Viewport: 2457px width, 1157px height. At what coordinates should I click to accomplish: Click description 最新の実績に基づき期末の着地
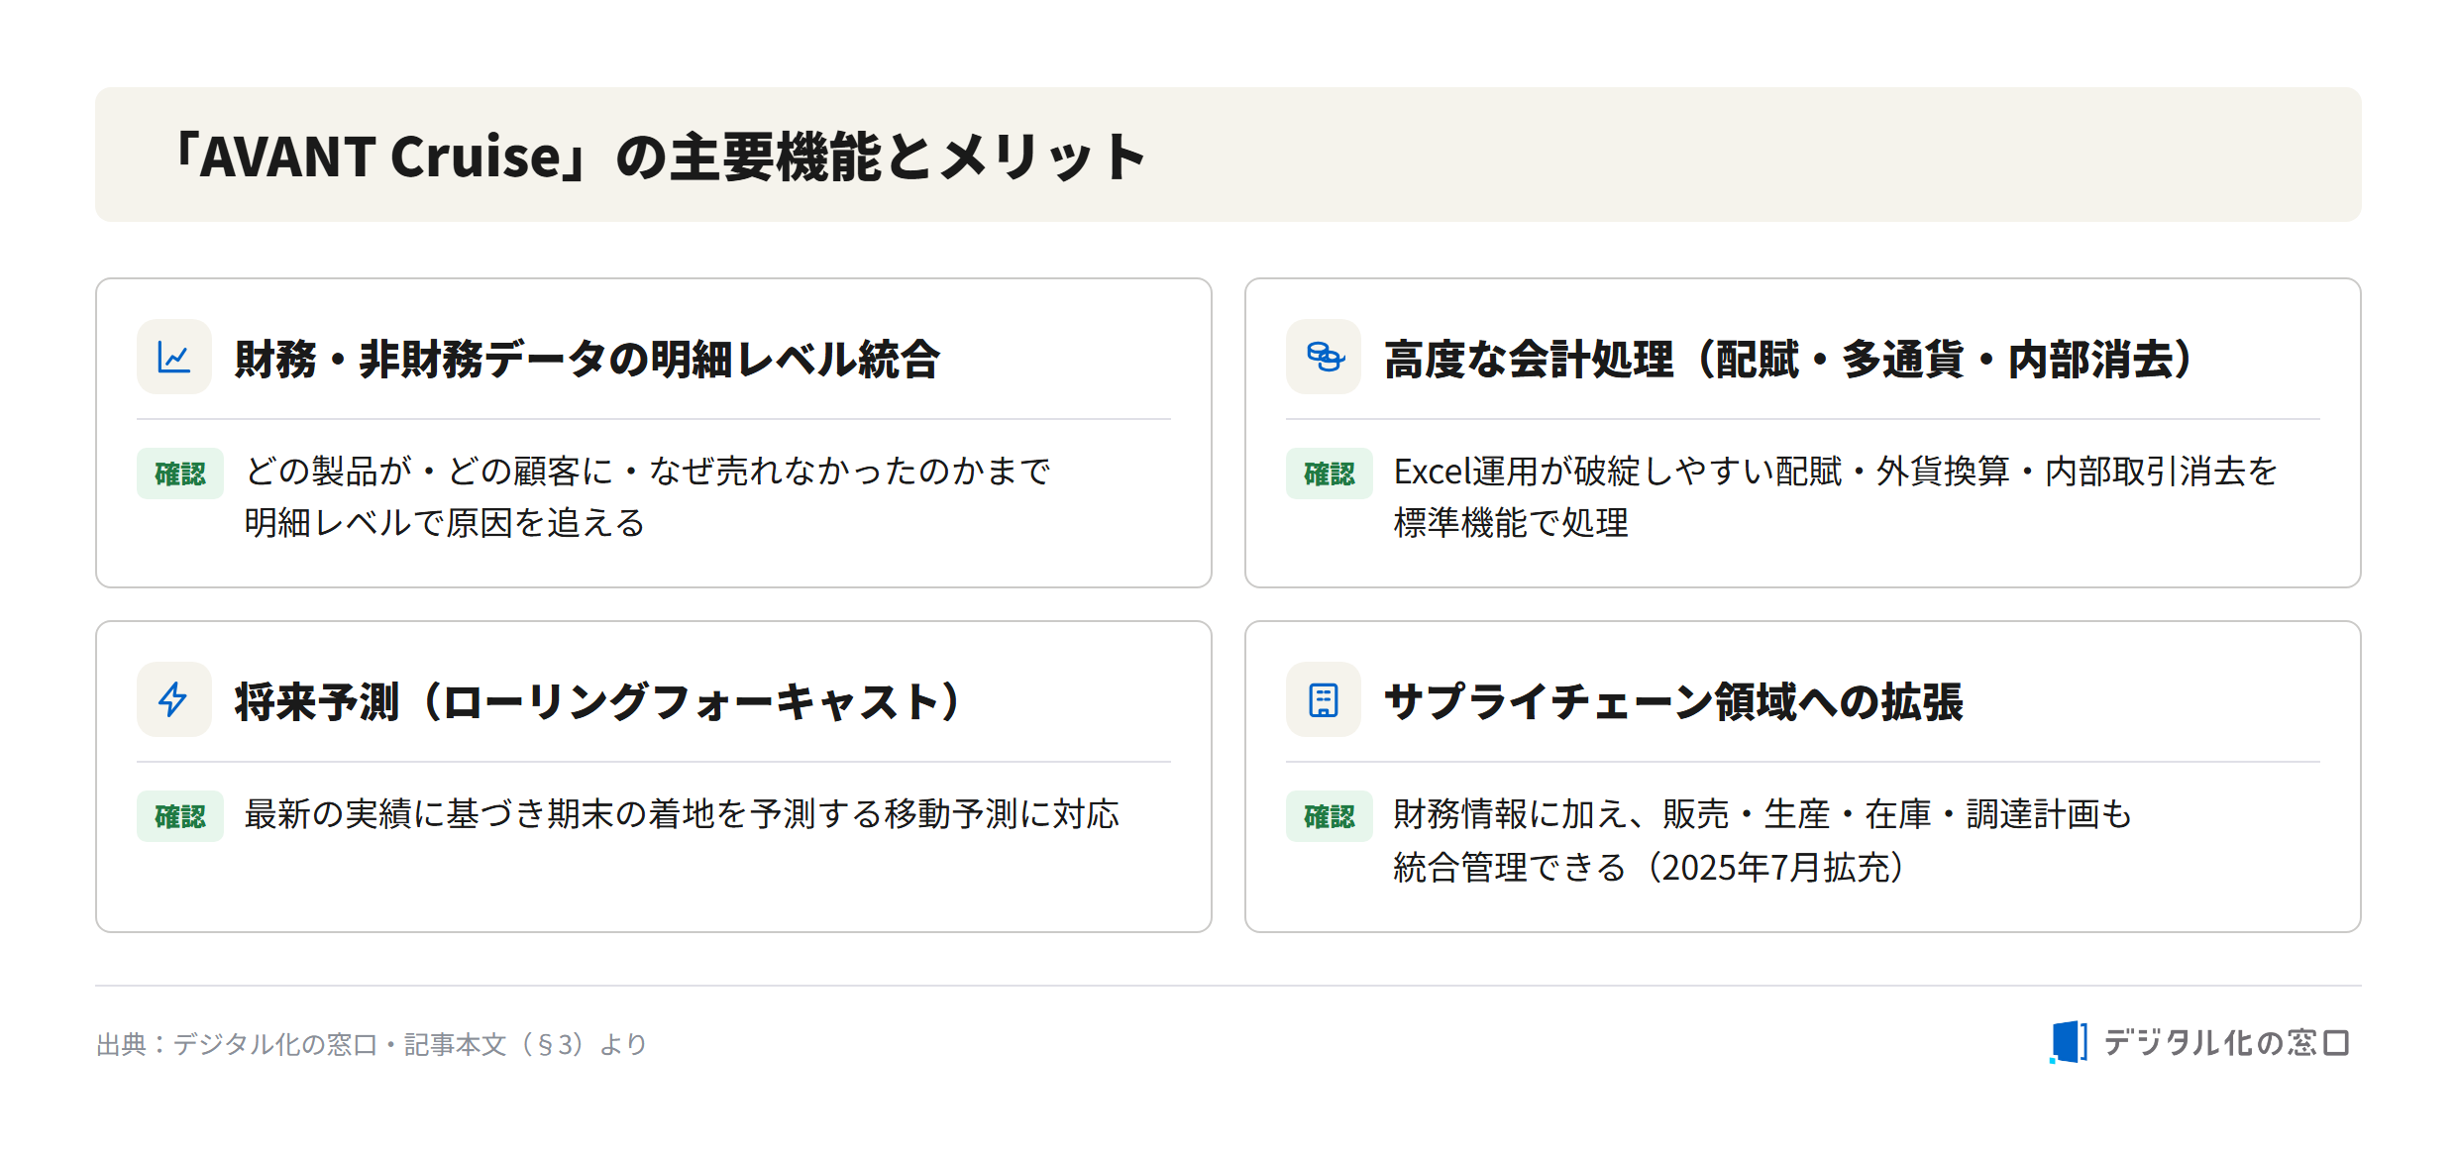pyautogui.click(x=682, y=814)
